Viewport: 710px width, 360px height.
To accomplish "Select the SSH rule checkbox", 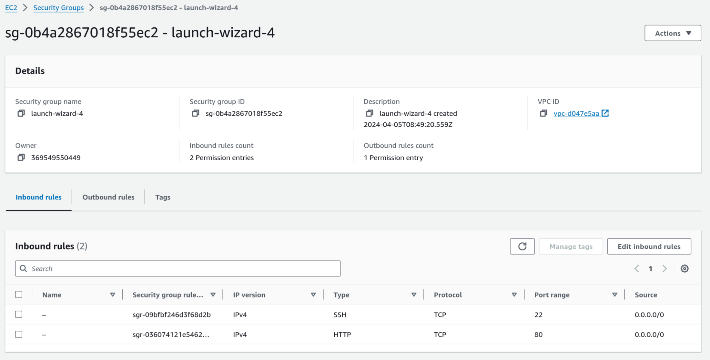I will [19, 314].
